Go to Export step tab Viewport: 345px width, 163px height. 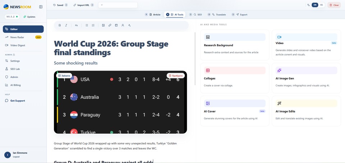[240, 14]
